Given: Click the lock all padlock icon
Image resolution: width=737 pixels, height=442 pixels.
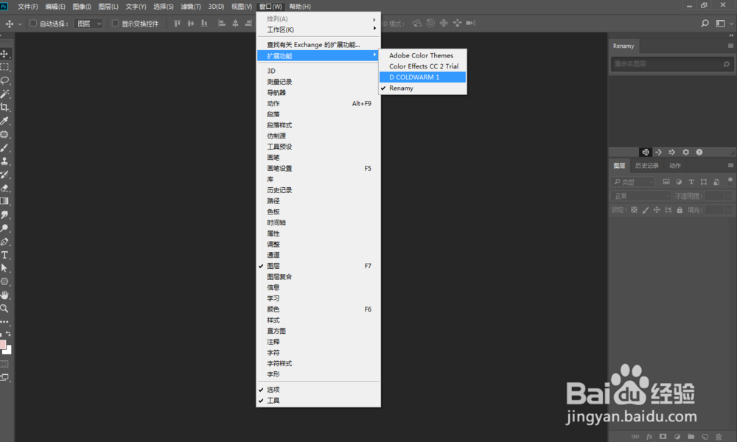Looking at the screenshot, I should tap(680, 210).
